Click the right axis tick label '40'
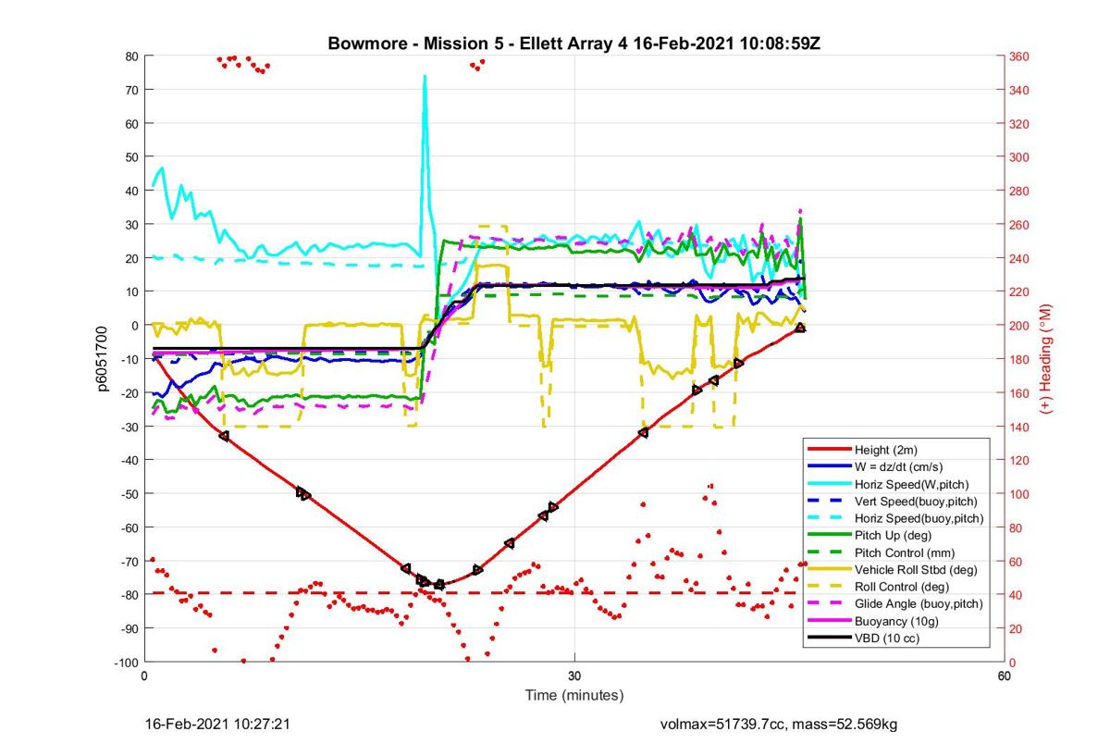 (1017, 594)
